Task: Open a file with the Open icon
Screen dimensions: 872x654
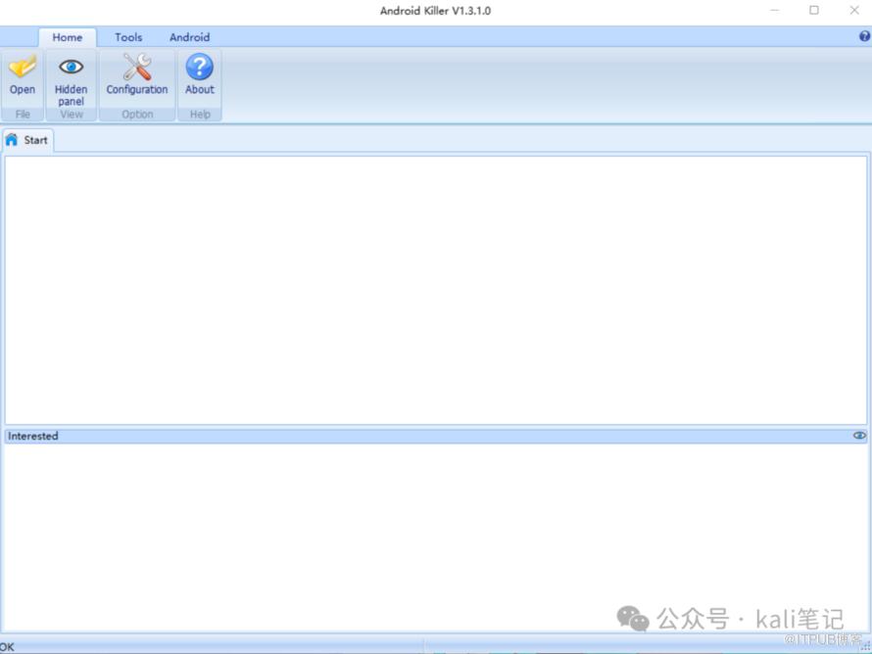Action: (23, 67)
